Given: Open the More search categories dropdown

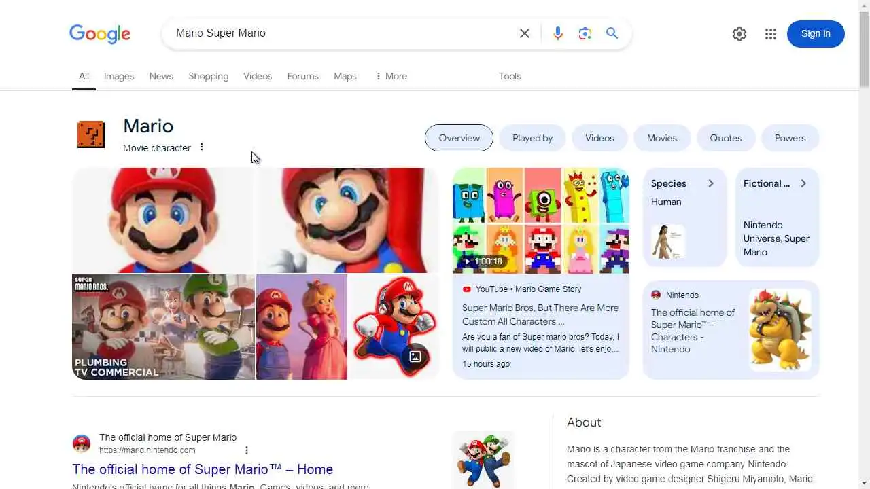Looking at the screenshot, I should click(x=391, y=76).
